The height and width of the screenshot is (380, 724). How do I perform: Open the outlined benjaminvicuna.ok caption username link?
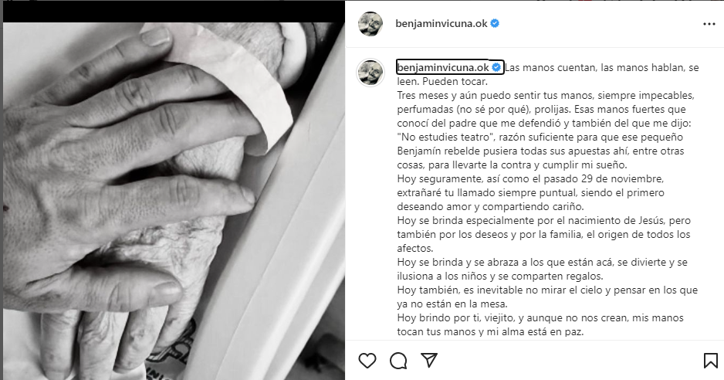click(443, 67)
